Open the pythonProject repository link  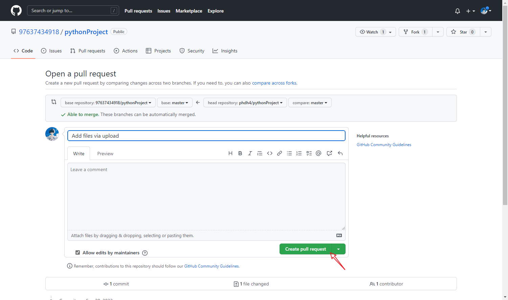point(86,32)
